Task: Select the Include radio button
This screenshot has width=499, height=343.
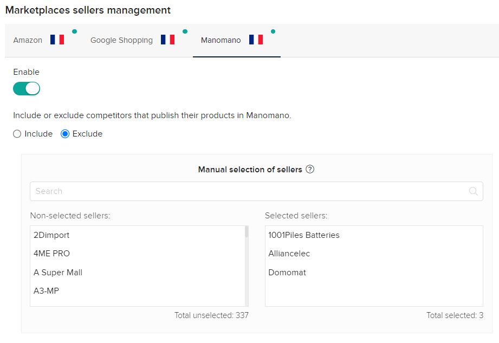Action: click(17, 134)
